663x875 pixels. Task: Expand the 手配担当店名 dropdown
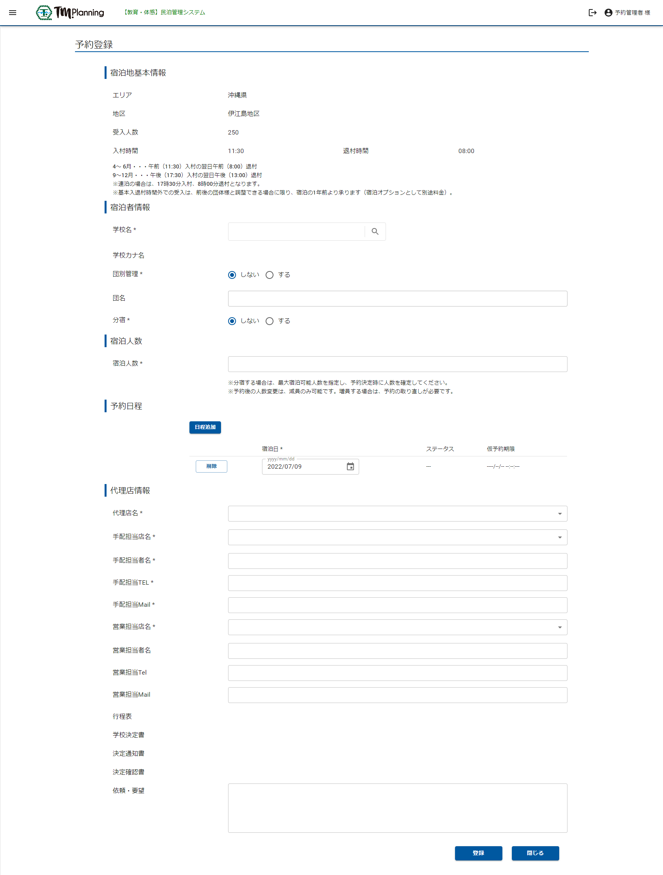397,537
